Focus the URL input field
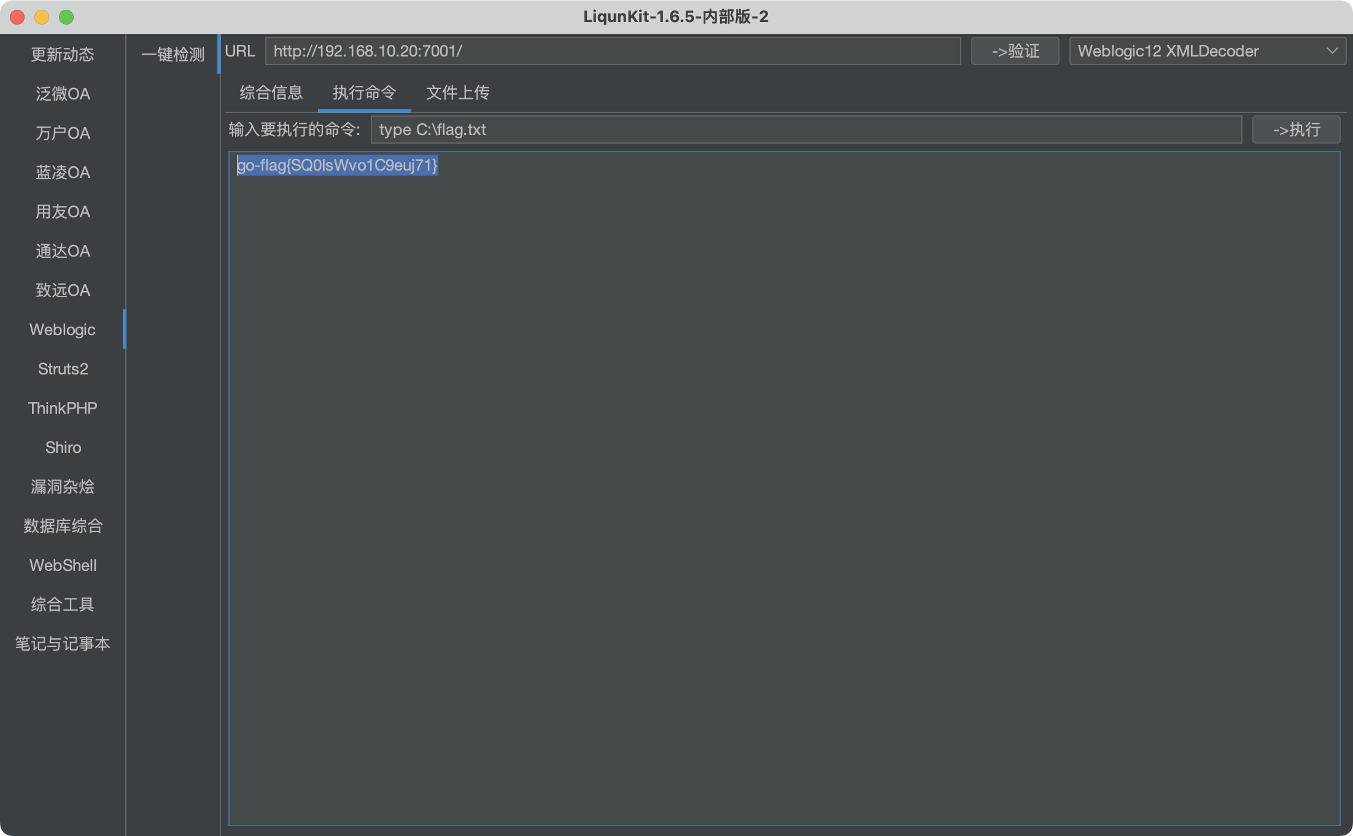The image size is (1353, 836). 613,51
